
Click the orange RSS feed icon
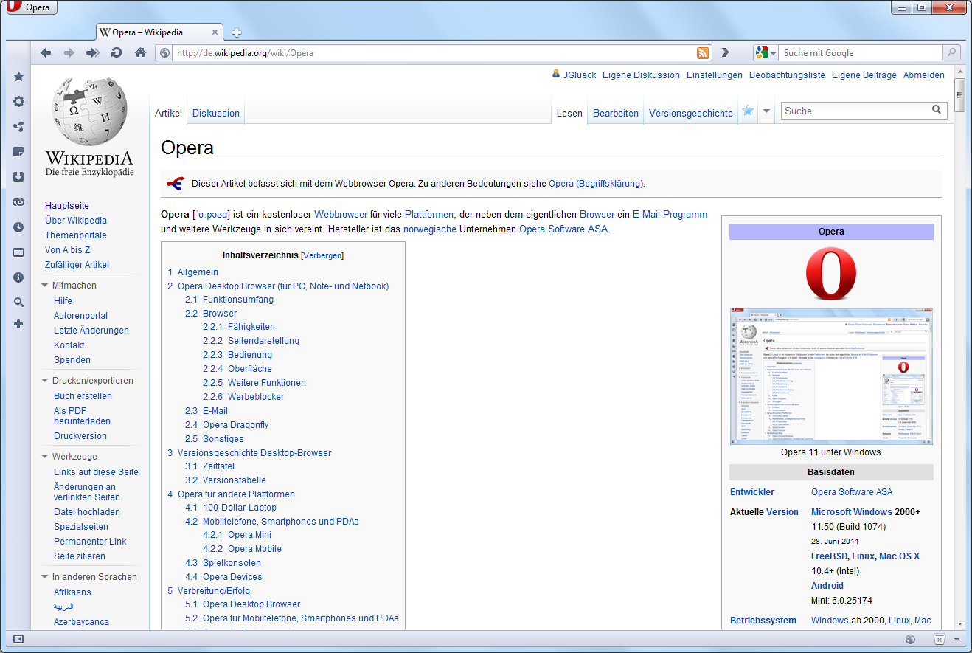pyautogui.click(x=703, y=53)
